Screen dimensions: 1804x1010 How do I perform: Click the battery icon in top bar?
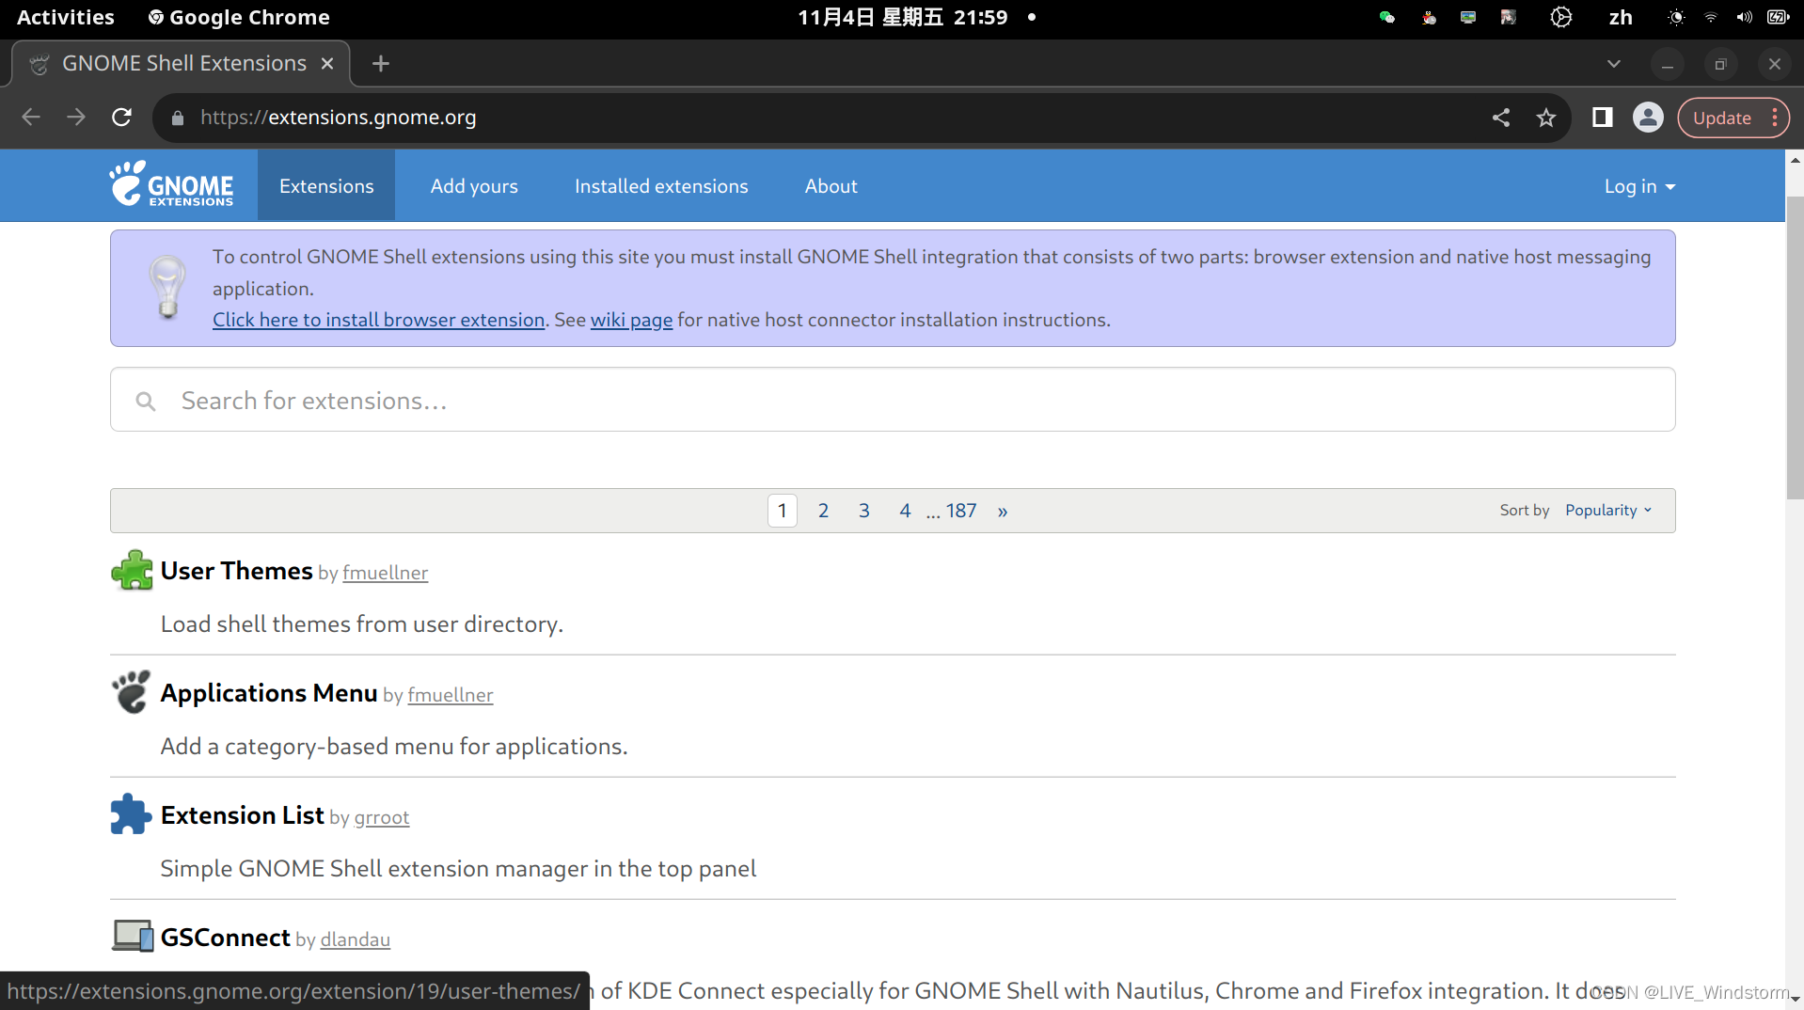(1778, 17)
